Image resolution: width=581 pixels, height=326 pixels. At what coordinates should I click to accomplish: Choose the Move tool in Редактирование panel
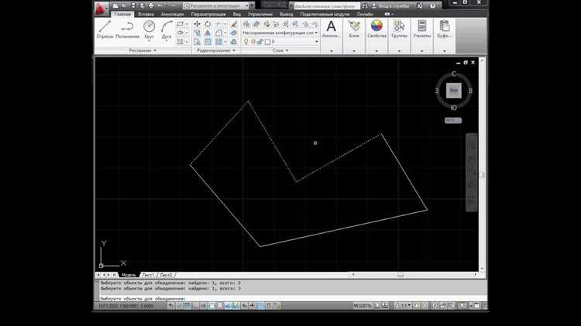[x=197, y=24]
